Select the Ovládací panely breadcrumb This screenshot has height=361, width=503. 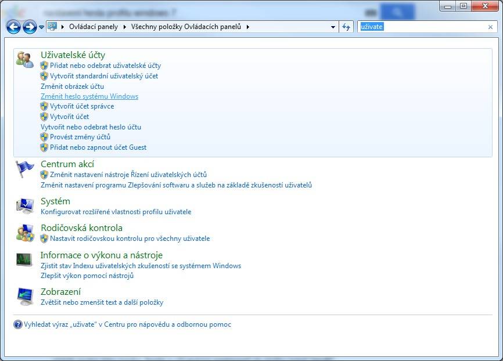(x=94, y=27)
